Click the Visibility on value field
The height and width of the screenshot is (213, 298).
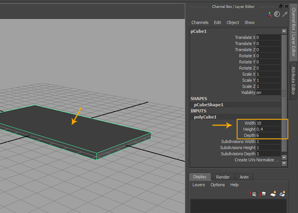[x=268, y=92]
